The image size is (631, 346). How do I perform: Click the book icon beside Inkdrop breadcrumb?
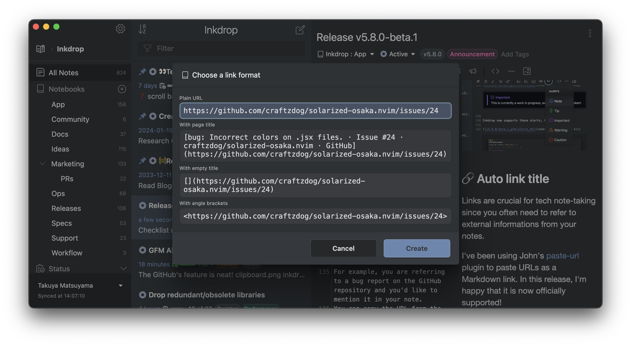[40, 49]
